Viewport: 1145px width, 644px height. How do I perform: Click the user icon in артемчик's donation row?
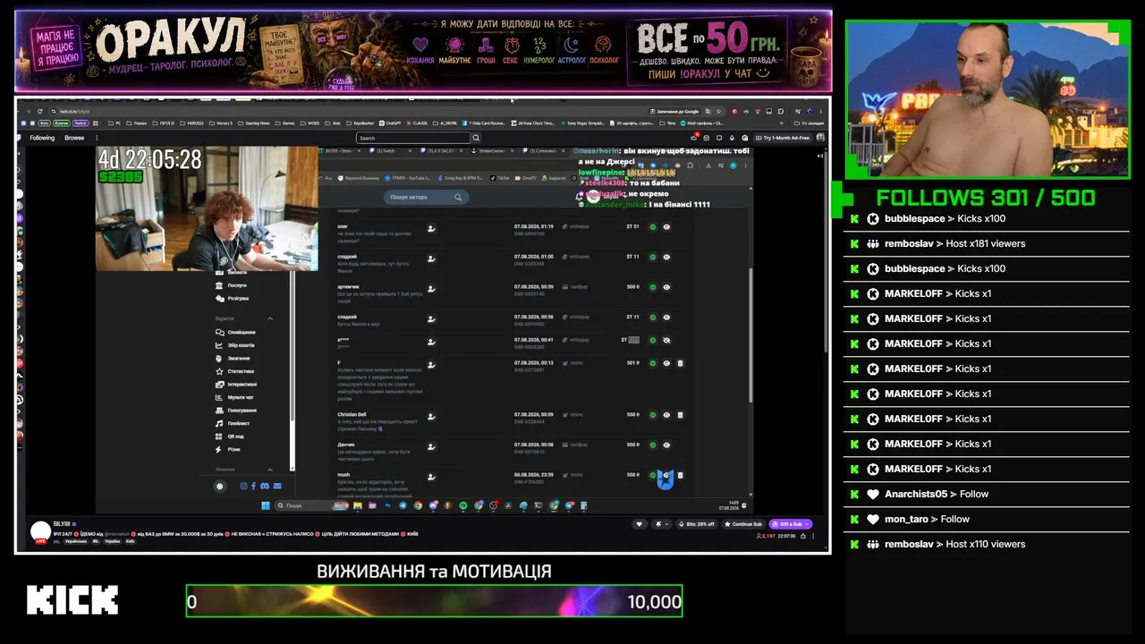click(431, 289)
